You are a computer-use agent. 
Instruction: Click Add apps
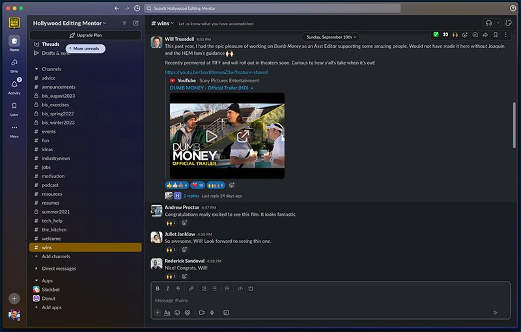pyautogui.click(x=51, y=307)
